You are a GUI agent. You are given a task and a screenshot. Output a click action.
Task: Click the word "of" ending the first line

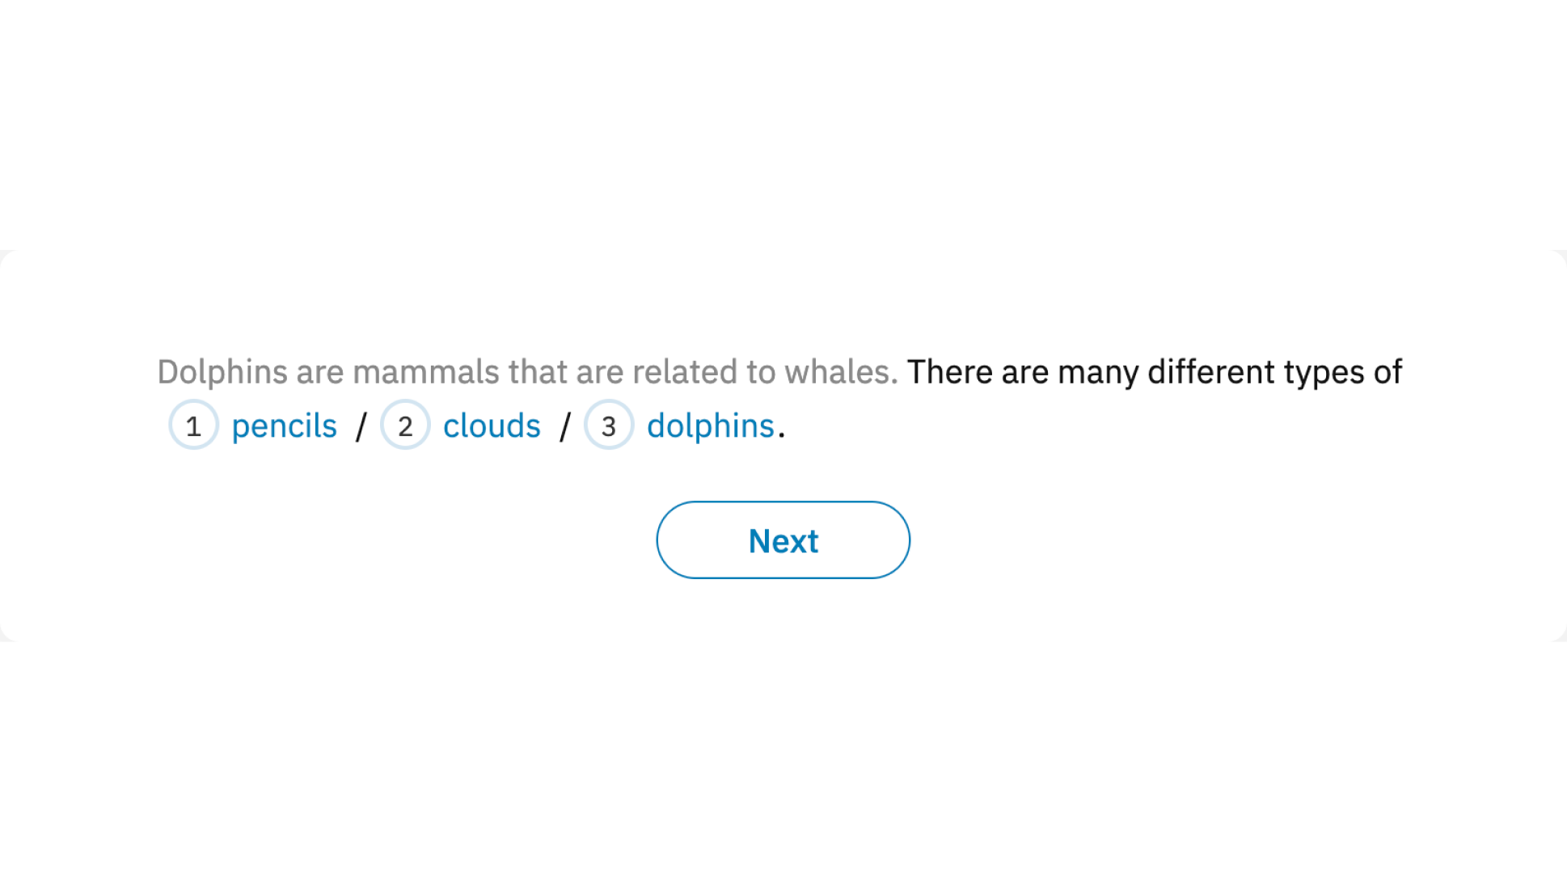pos(1387,372)
